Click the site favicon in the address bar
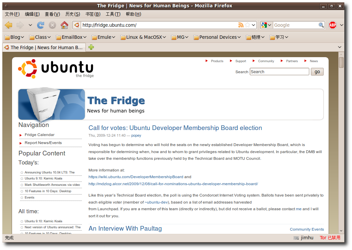The height and width of the screenshot is (250, 352). (77, 25)
